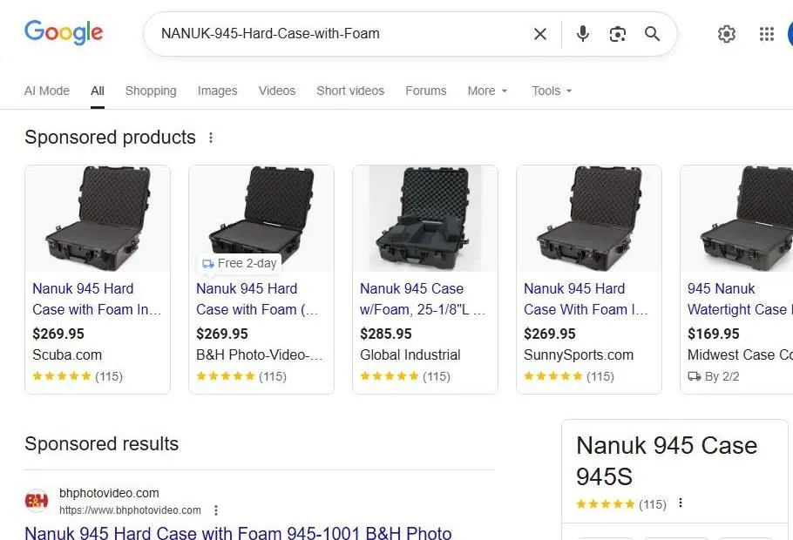Click Scuba.com seller name
The height and width of the screenshot is (540, 793).
tap(67, 355)
